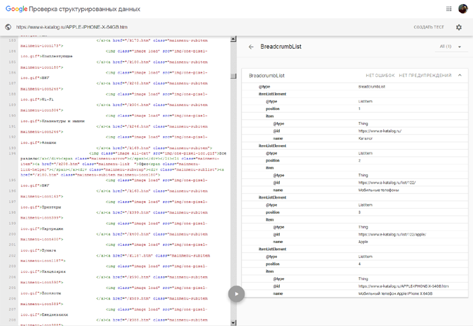473x326 pixels.
Task: Click code line number 194
Action: point(12,154)
